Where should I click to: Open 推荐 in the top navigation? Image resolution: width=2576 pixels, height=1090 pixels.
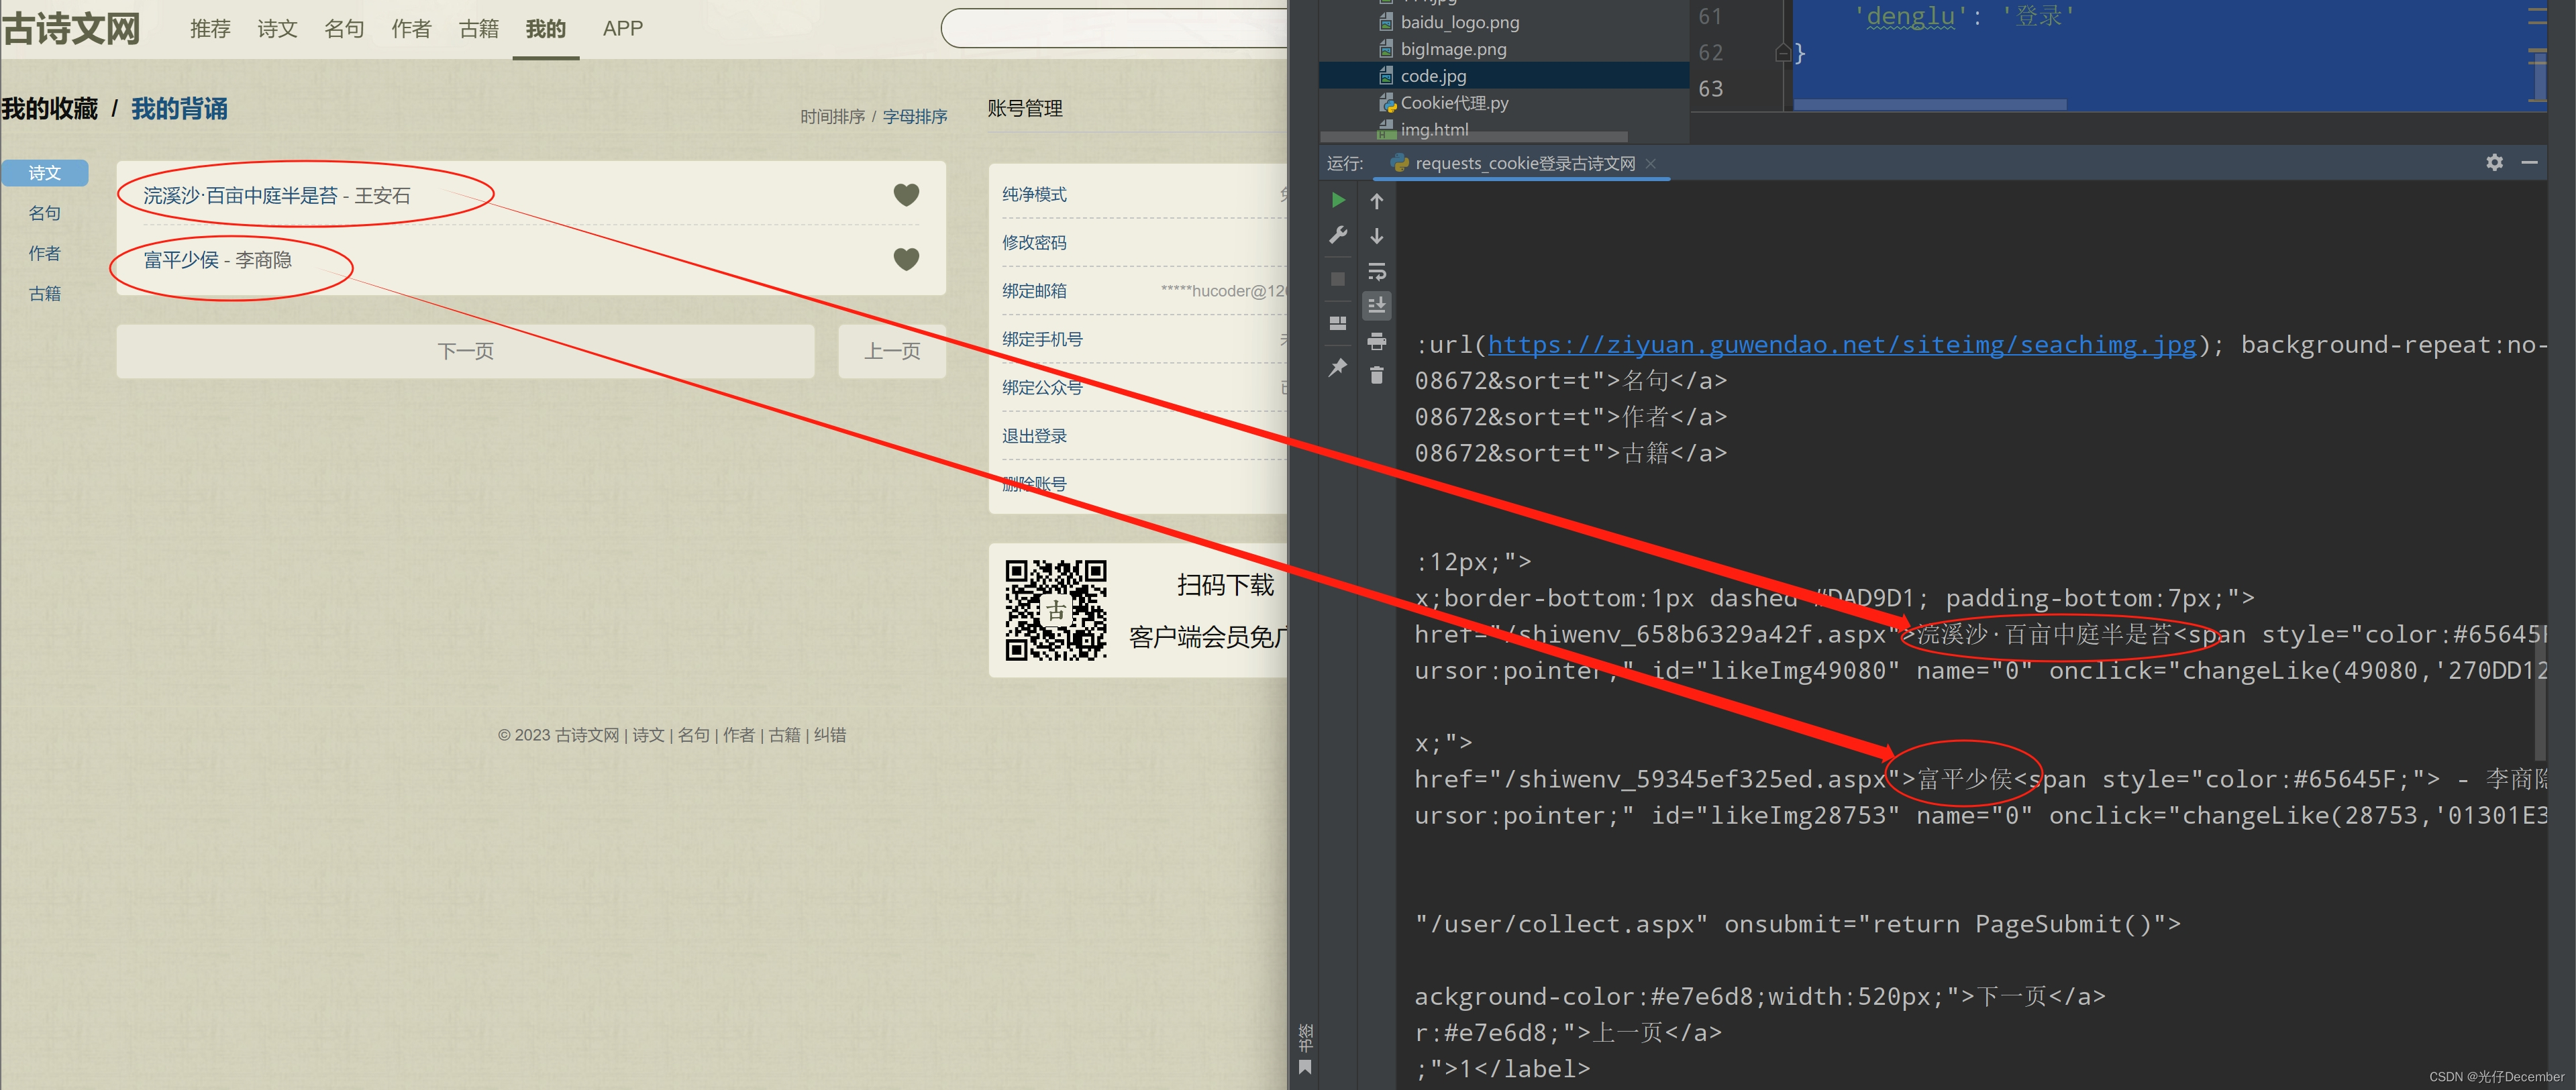tap(210, 29)
